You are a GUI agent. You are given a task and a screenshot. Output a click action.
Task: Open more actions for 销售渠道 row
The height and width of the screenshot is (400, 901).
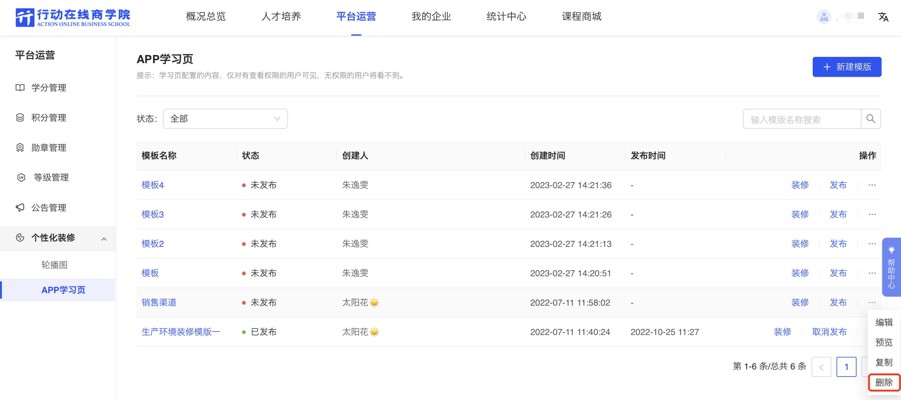click(872, 302)
